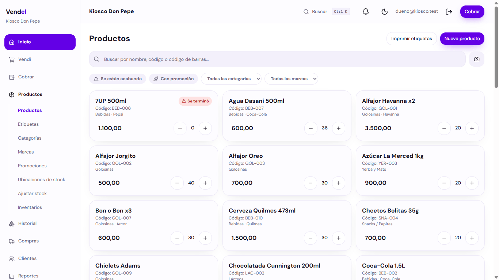Open the Buscar Ctrl K search

point(327,12)
